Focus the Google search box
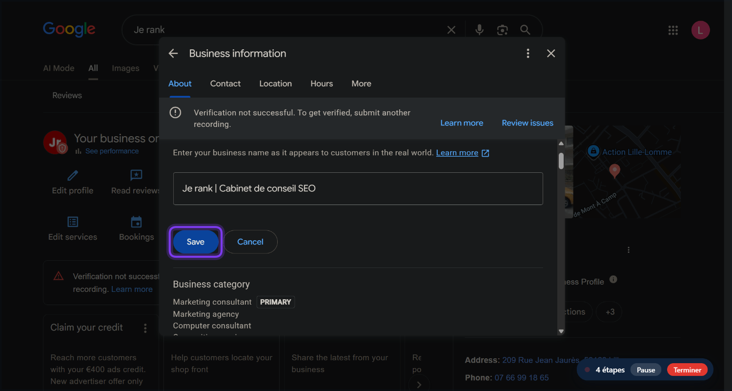 (x=288, y=30)
